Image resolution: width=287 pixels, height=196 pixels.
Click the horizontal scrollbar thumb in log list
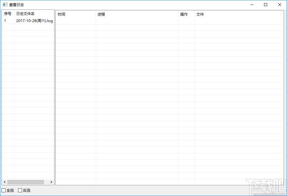point(26,182)
